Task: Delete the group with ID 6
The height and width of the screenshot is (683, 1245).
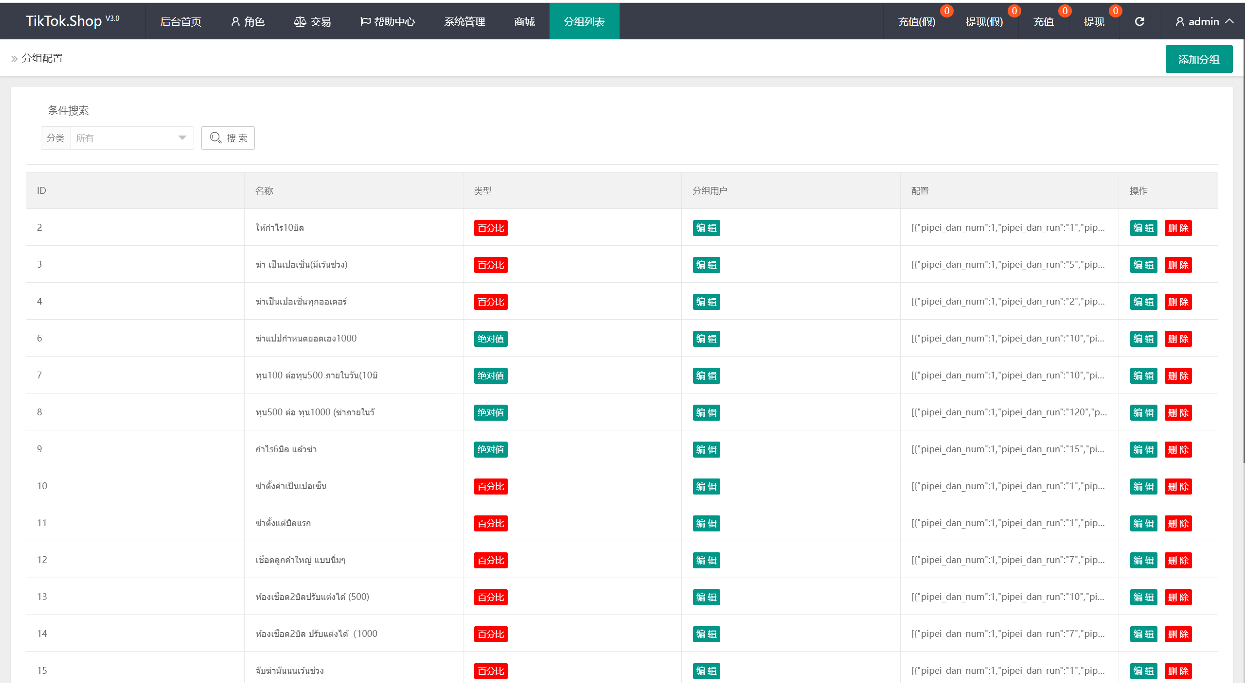Action: point(1178,339)
